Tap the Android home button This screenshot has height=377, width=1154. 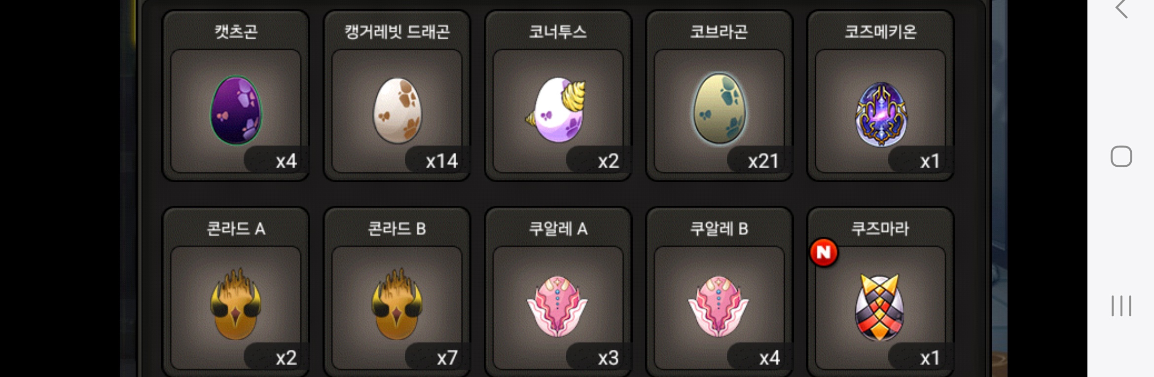1121,156
